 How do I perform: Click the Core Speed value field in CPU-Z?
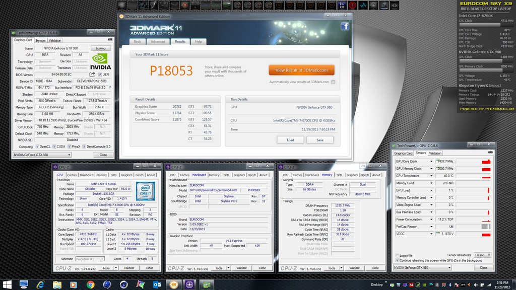[x=88, y=235]
